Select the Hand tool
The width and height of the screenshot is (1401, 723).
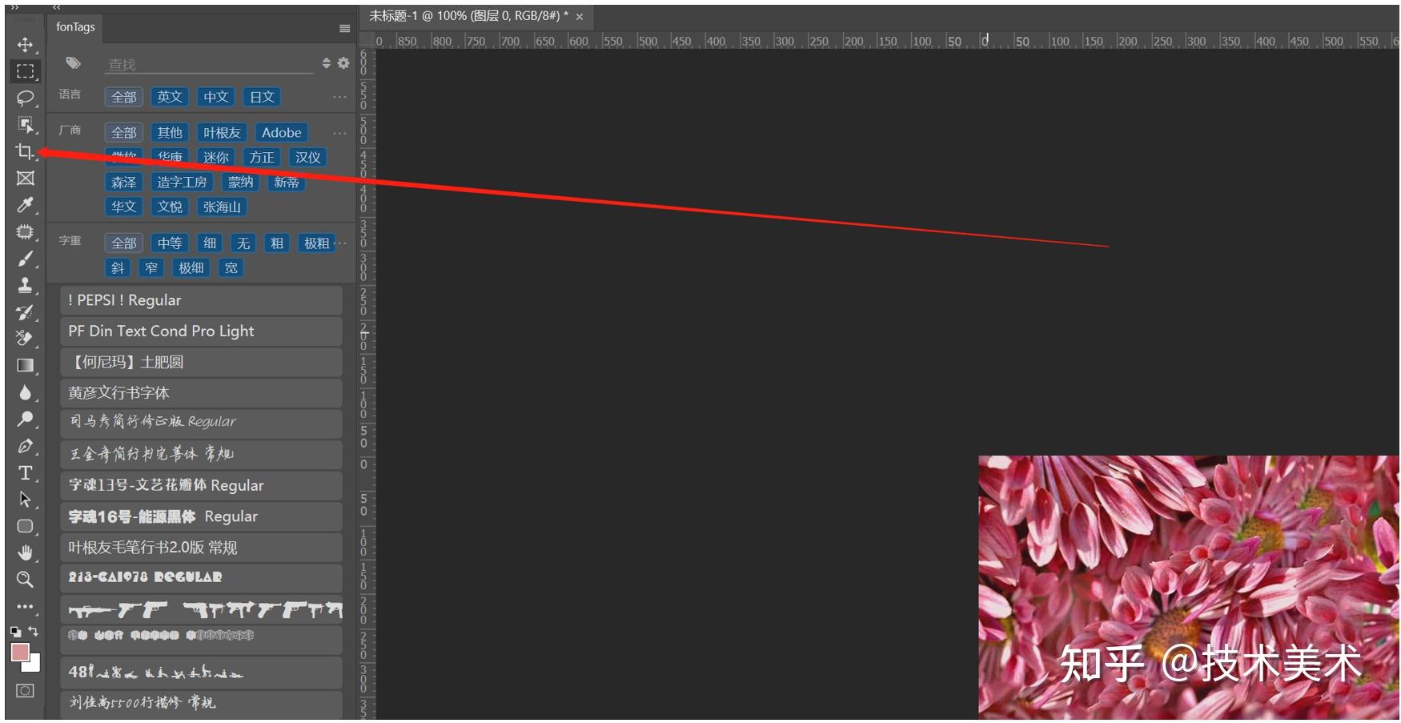pyautogui.click(x=25, y=552)
